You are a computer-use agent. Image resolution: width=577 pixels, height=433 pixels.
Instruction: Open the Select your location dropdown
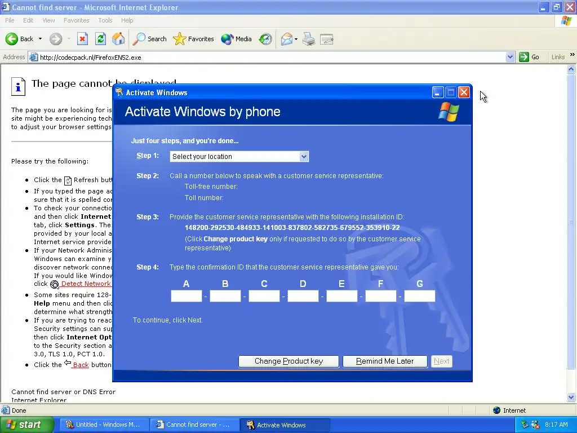(x=239, y=157)
